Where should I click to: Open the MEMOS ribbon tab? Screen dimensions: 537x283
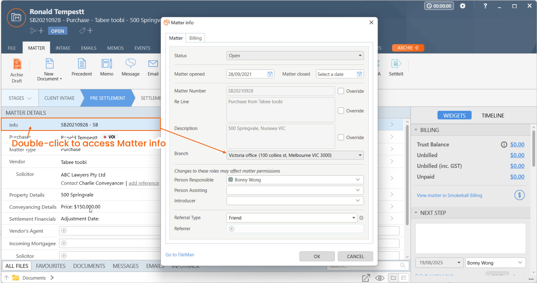coord(115,48)
